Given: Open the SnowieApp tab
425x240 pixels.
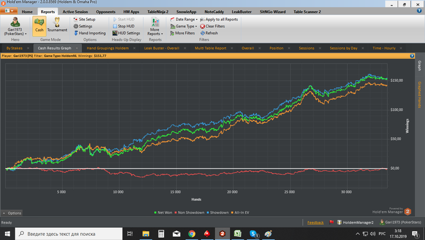Looking at the screenshot, I should click(186, 12).
